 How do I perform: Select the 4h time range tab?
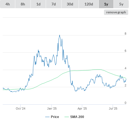tap(8, 4)
